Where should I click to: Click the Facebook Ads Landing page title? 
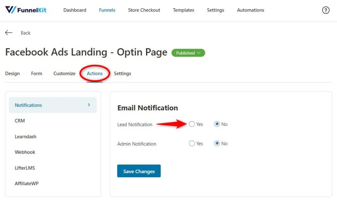click(86, 52)
